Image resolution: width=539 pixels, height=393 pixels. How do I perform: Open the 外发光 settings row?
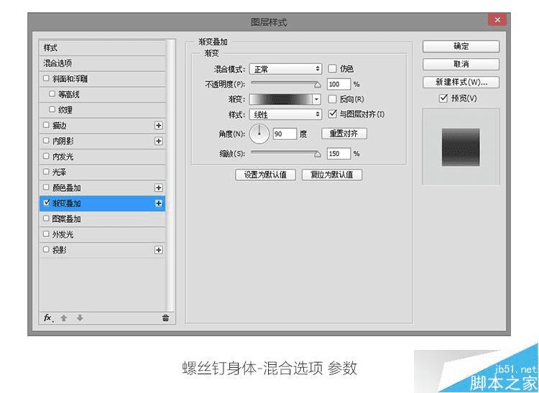pyautogui.click(x=103, y=234)
